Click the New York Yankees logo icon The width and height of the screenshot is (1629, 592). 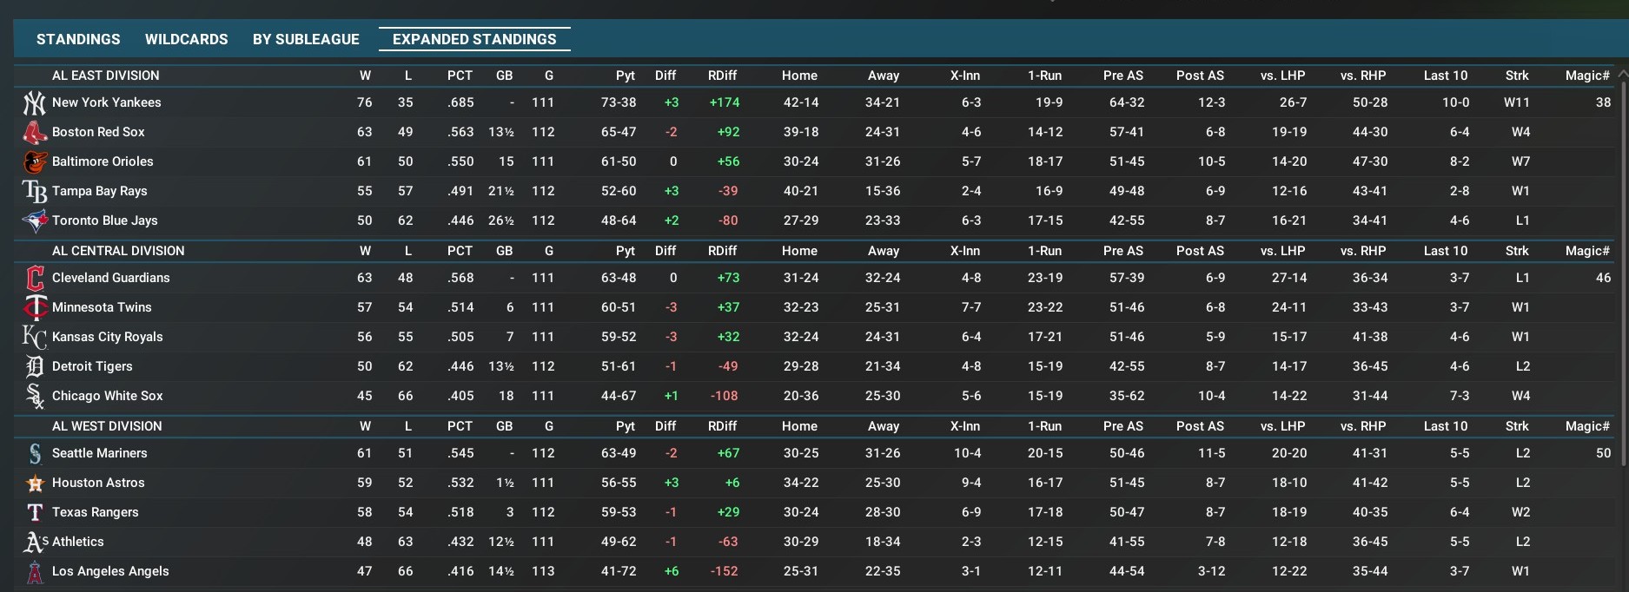(x=34, y=103)
